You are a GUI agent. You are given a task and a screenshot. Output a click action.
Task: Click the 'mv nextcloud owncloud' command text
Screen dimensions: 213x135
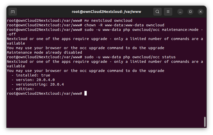click(108, 21)
